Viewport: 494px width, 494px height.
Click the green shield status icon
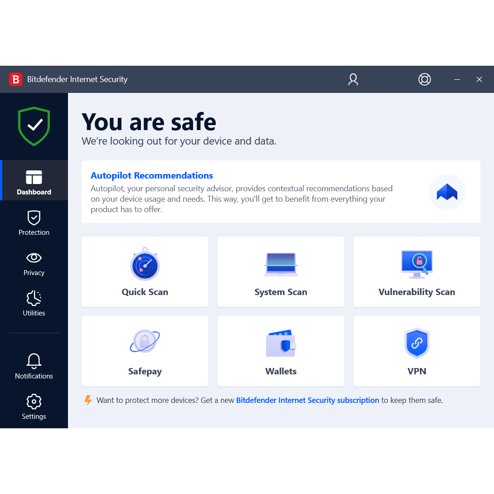pos(34,126)
